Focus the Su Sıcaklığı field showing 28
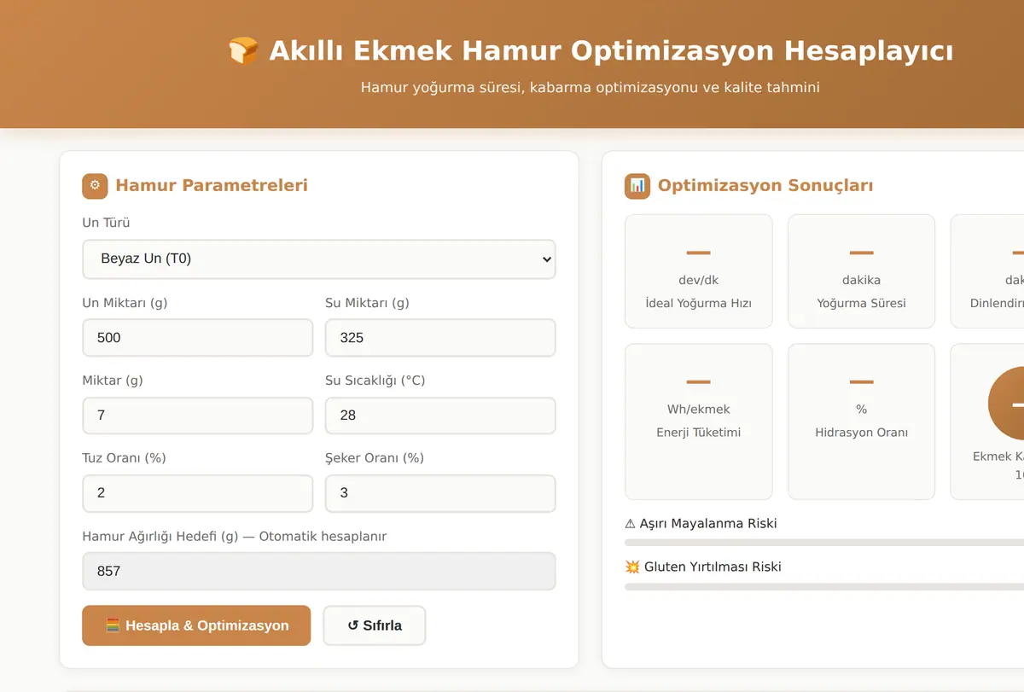This screenshot has height=692, width=1024. click(440, 416)
